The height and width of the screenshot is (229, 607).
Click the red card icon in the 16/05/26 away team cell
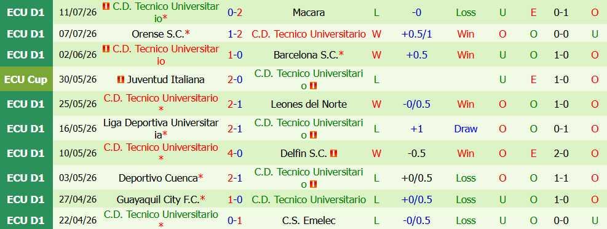[313, 135]
